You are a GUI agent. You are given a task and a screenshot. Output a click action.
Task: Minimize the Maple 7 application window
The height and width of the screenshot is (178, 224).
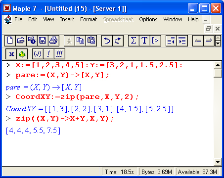pos(193,8)
